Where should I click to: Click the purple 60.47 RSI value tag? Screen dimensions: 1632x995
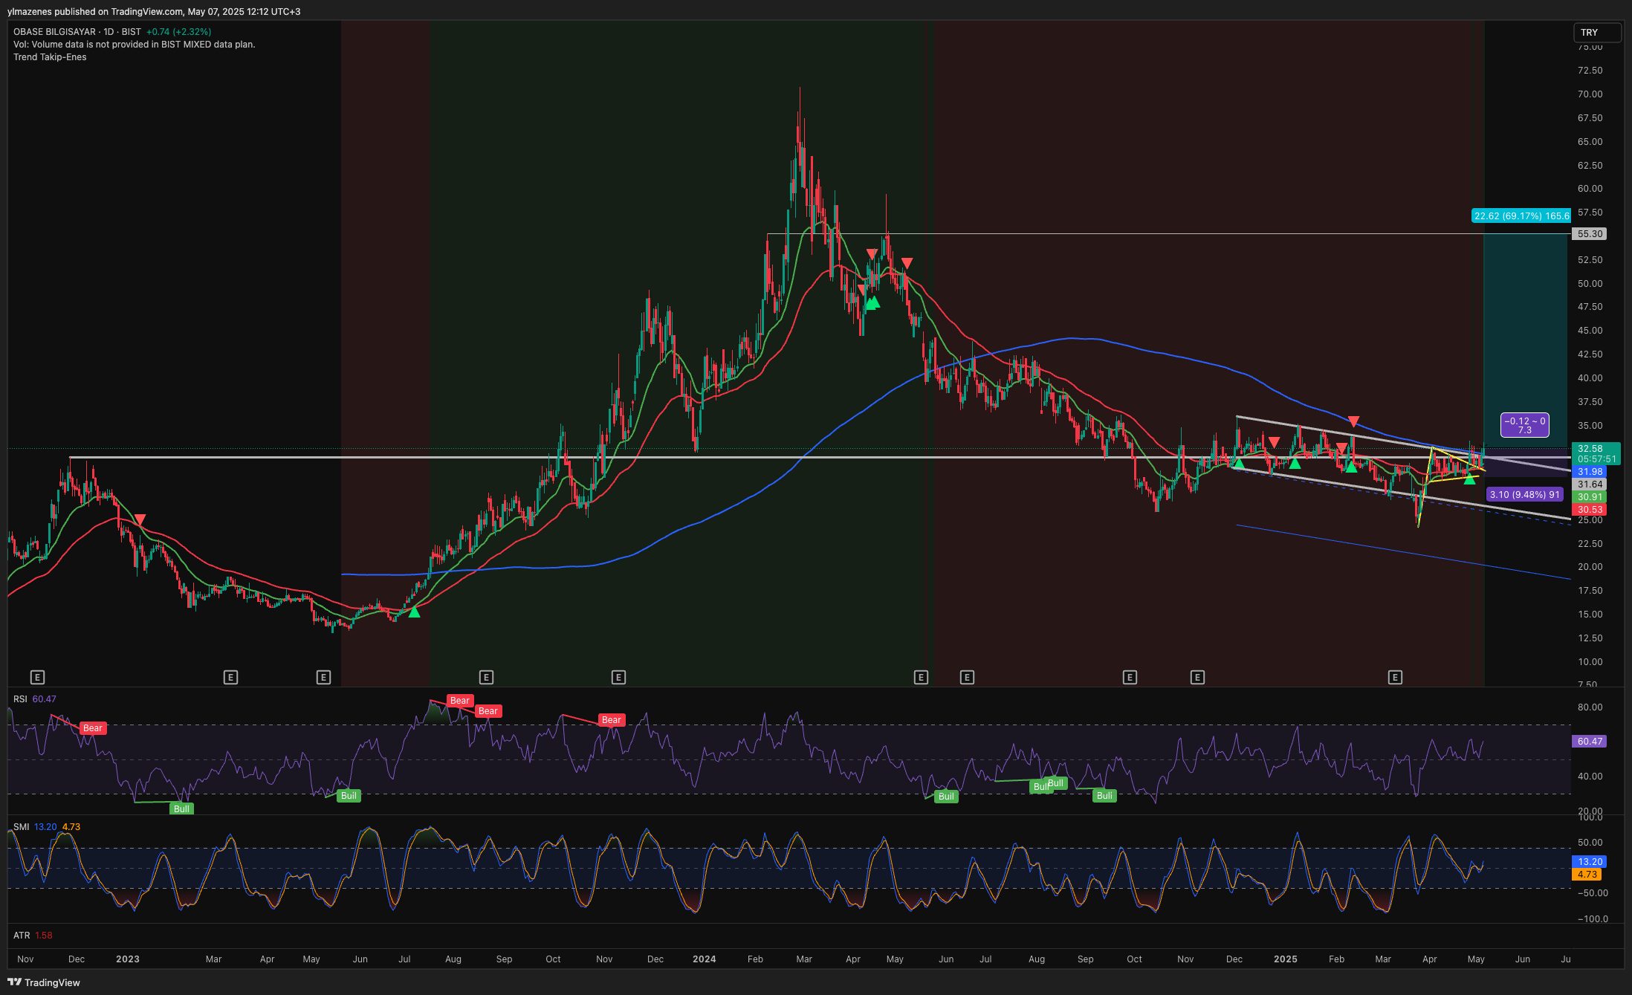(1590, 742)
